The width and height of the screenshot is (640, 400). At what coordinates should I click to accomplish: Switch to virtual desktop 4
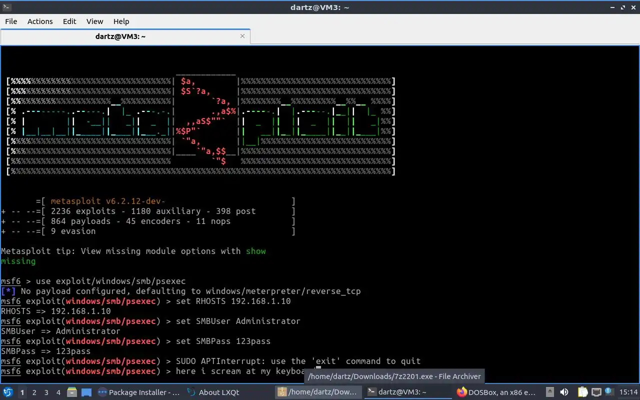click(58, 392)
